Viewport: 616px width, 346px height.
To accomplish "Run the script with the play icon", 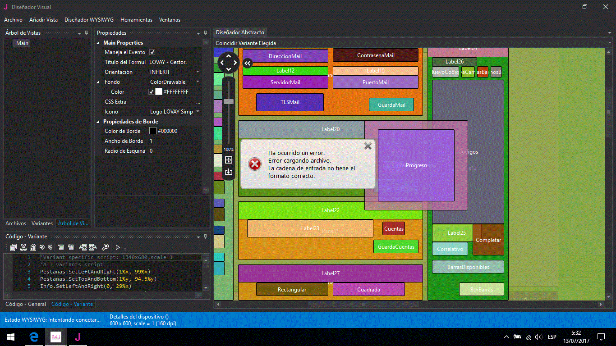I will click(118, 247).
